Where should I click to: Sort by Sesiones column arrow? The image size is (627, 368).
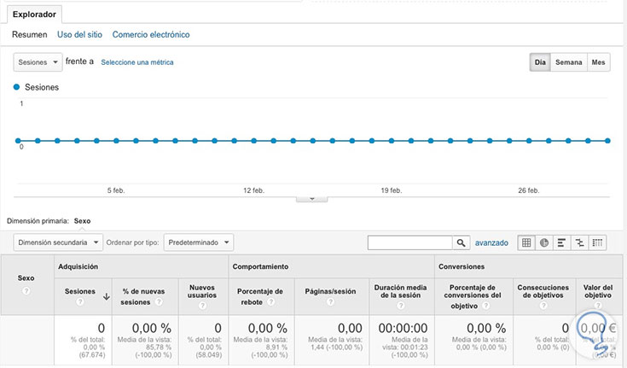[x=106, y=296]
